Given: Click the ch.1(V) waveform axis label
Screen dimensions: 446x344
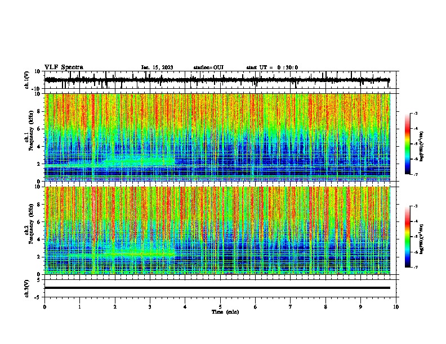Looking at the screenshot, I should pyautogui.click(x=27, y=80).
